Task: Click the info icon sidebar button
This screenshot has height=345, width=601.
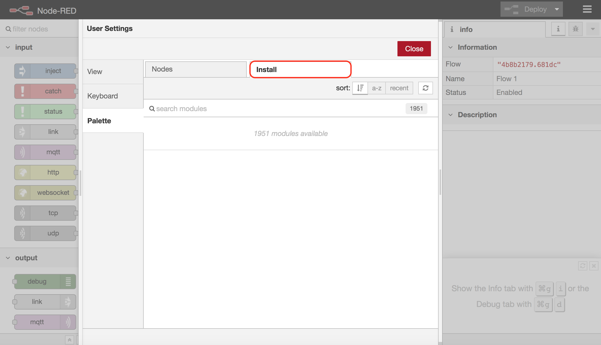Action: click(558, 29)
